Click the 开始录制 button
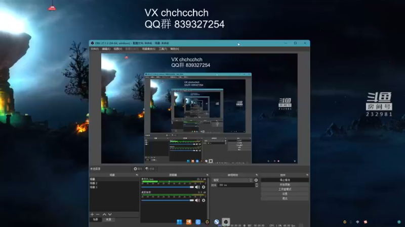 (285, 185)
